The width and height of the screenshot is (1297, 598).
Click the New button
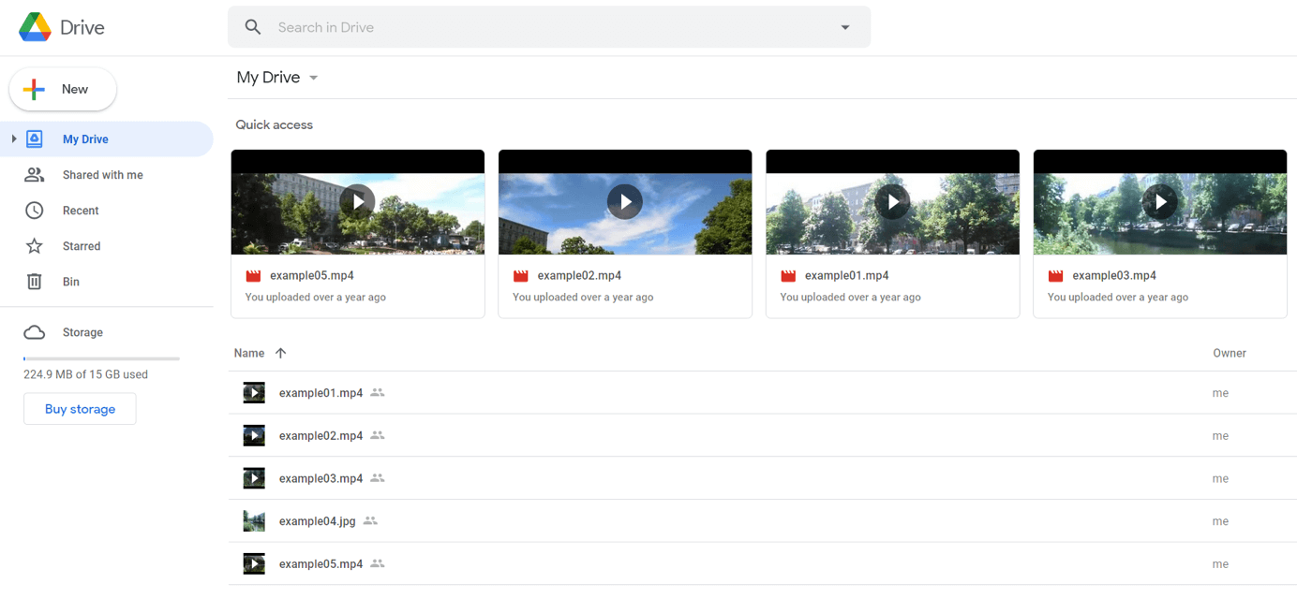tap(62, 89)
